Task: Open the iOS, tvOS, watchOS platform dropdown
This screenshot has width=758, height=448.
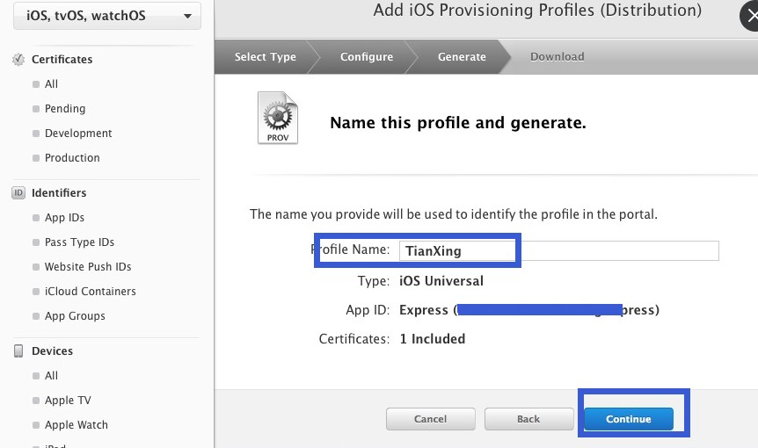Action: [106, 16]
